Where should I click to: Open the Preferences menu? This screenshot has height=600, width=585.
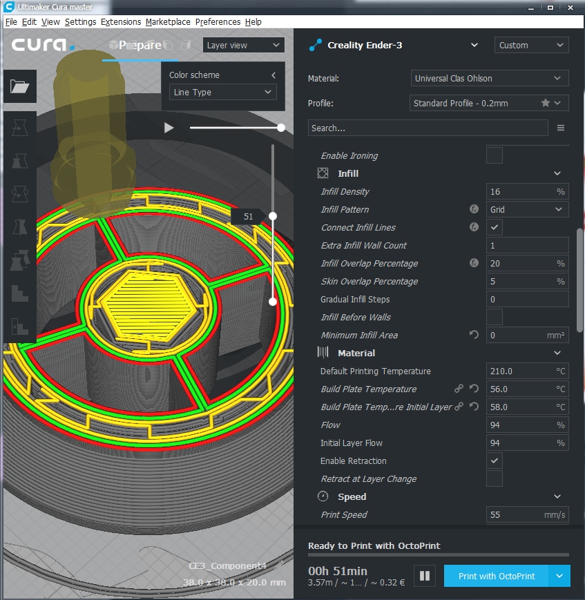[x=218, y=22]
